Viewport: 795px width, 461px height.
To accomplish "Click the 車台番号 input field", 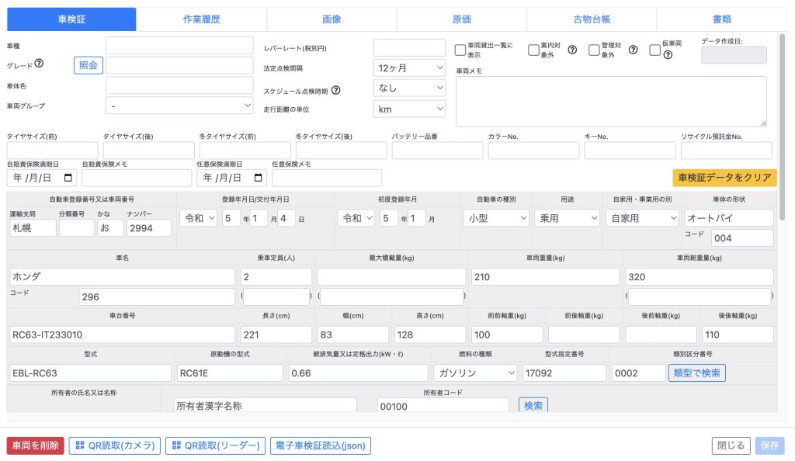I will pos(122,334).
